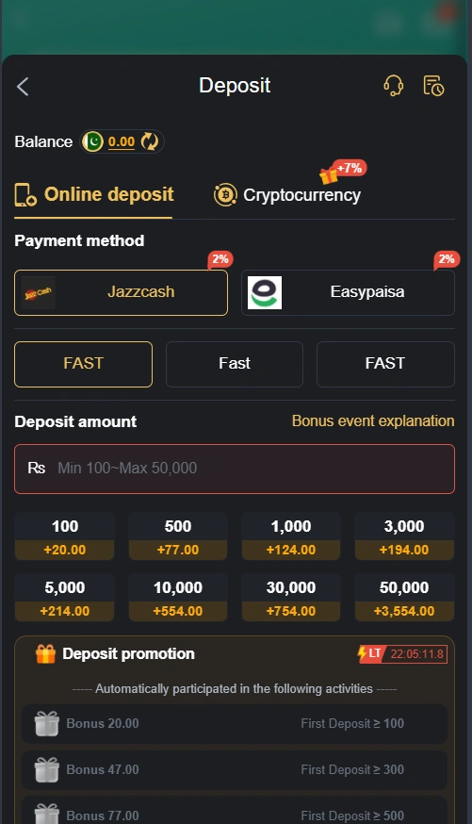Open customer support headset icon

(x=393, y=86)
